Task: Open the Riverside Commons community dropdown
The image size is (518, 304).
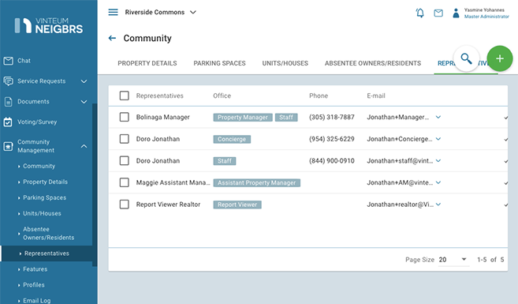Action: coord(161,13)
